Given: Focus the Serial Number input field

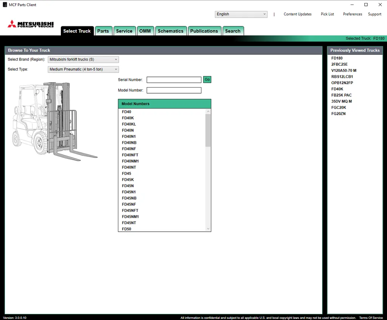Looking at the screenshot, I should click(x=174, y=80).
